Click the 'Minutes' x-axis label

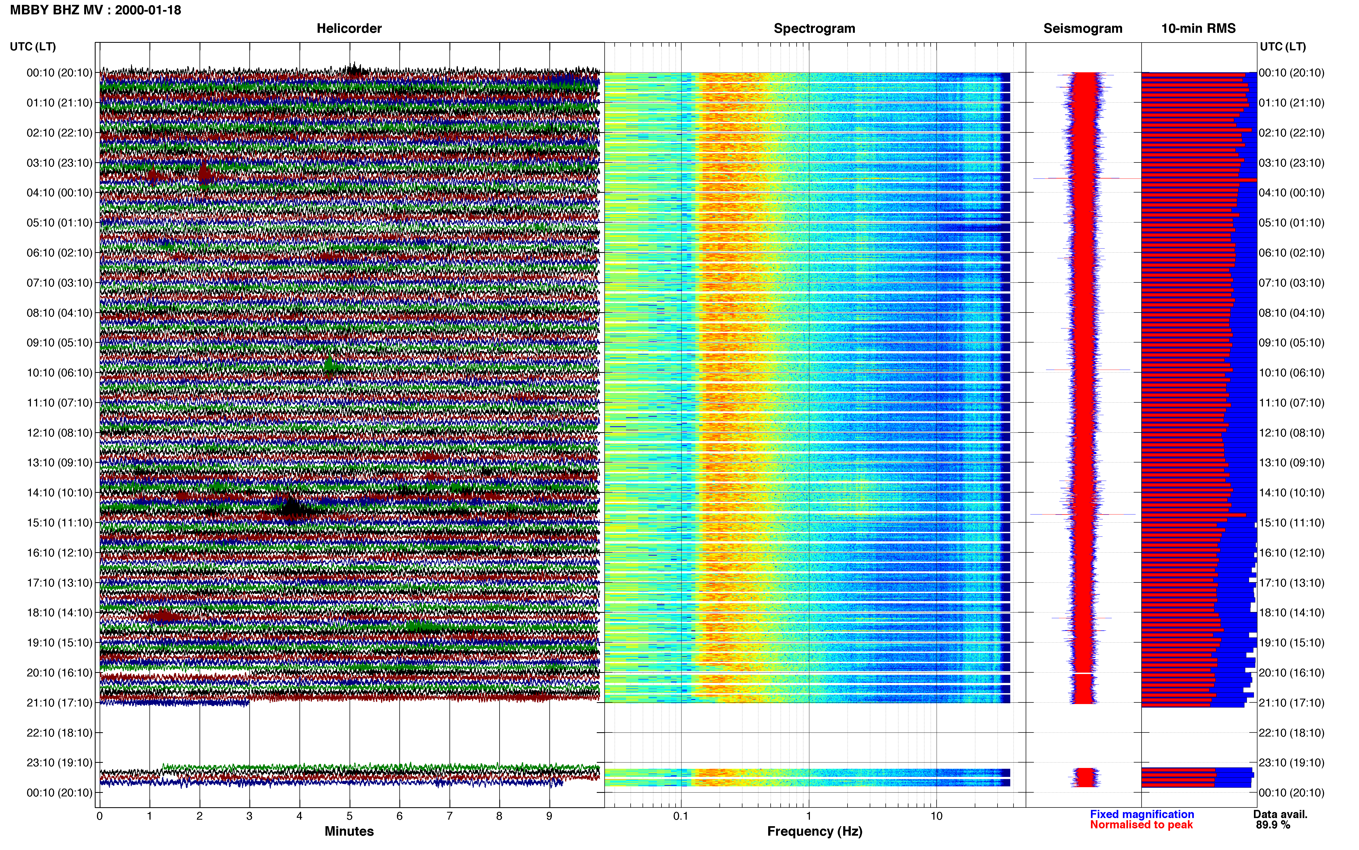(x=349, y=831)
